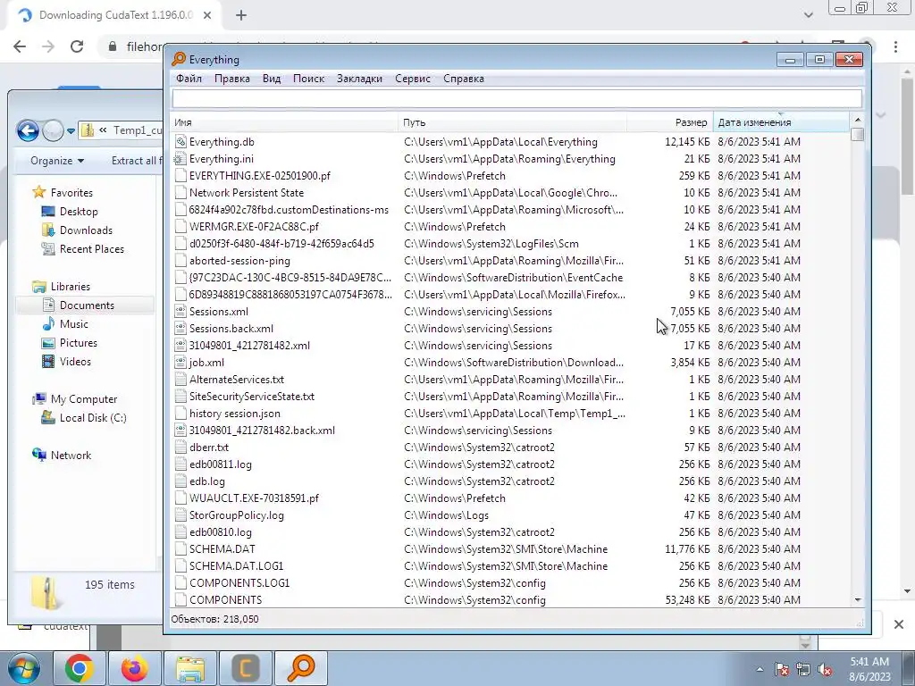Click the taskbar clock showing 5:41 AM
Image resolution: width=915 pixels, height=686 pixels.
(869, 669)
